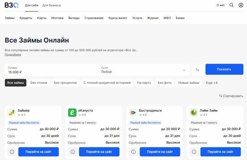The image size is (247, 160).
Task: Open the filter settings sliders icon
Action: click(x=197, y=69)
